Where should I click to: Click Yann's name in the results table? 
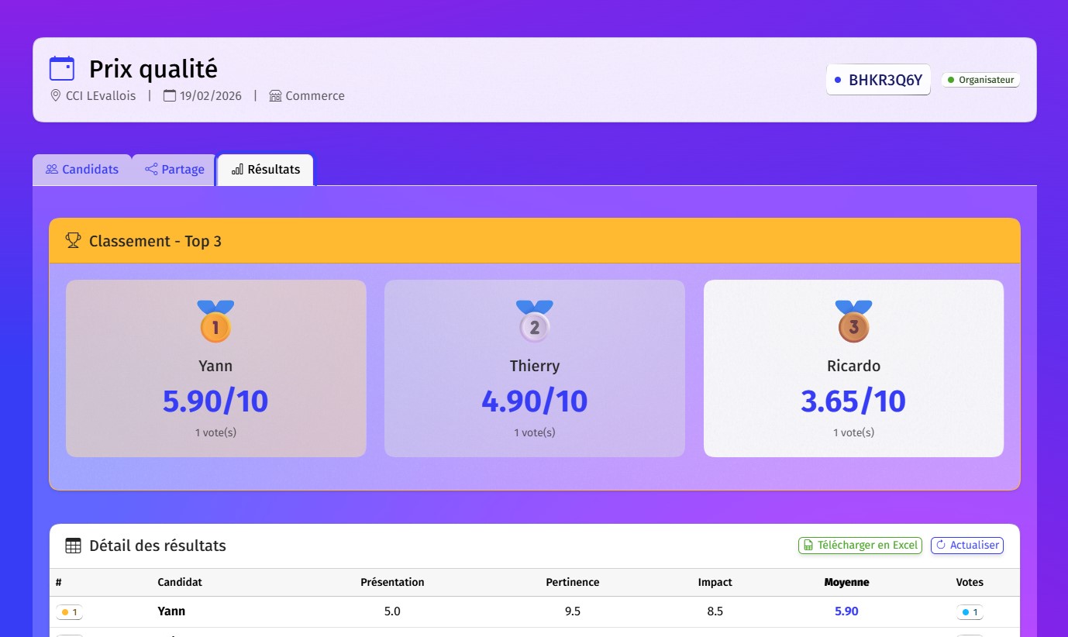pyautogui.click(x=171, y=611)
